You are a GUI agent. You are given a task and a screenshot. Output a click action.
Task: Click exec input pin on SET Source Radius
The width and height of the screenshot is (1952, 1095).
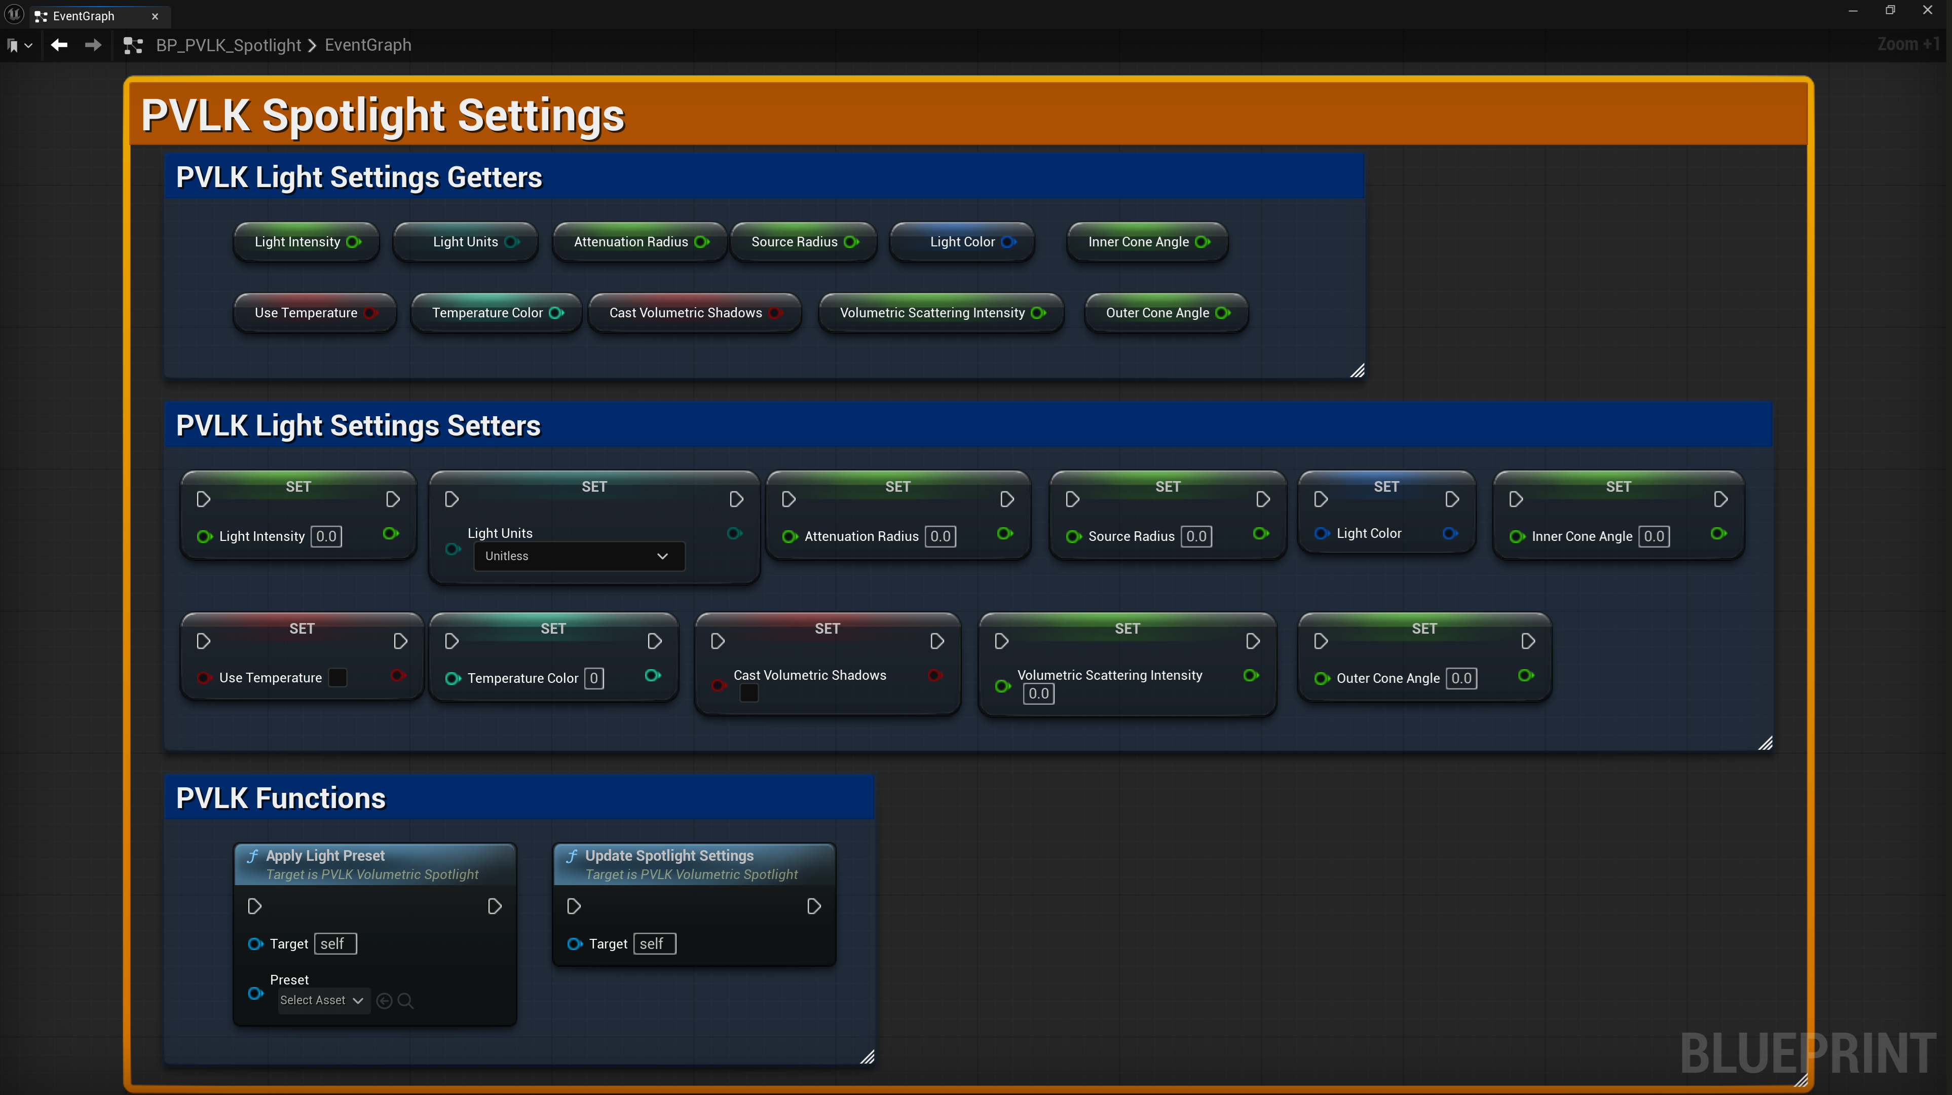tap(1072, 499)
